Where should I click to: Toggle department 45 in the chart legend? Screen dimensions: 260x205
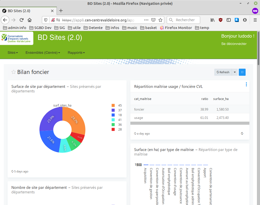coord(116,105)
